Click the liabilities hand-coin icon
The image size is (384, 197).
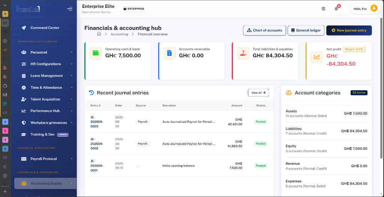[243, 53]
